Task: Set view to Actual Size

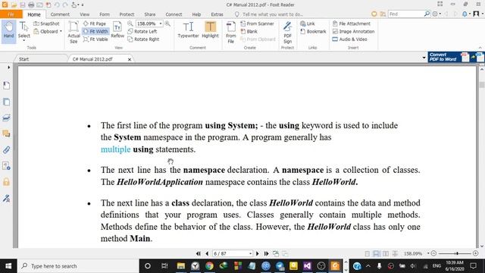Action: pyautogui.click(x=74, y=32)
